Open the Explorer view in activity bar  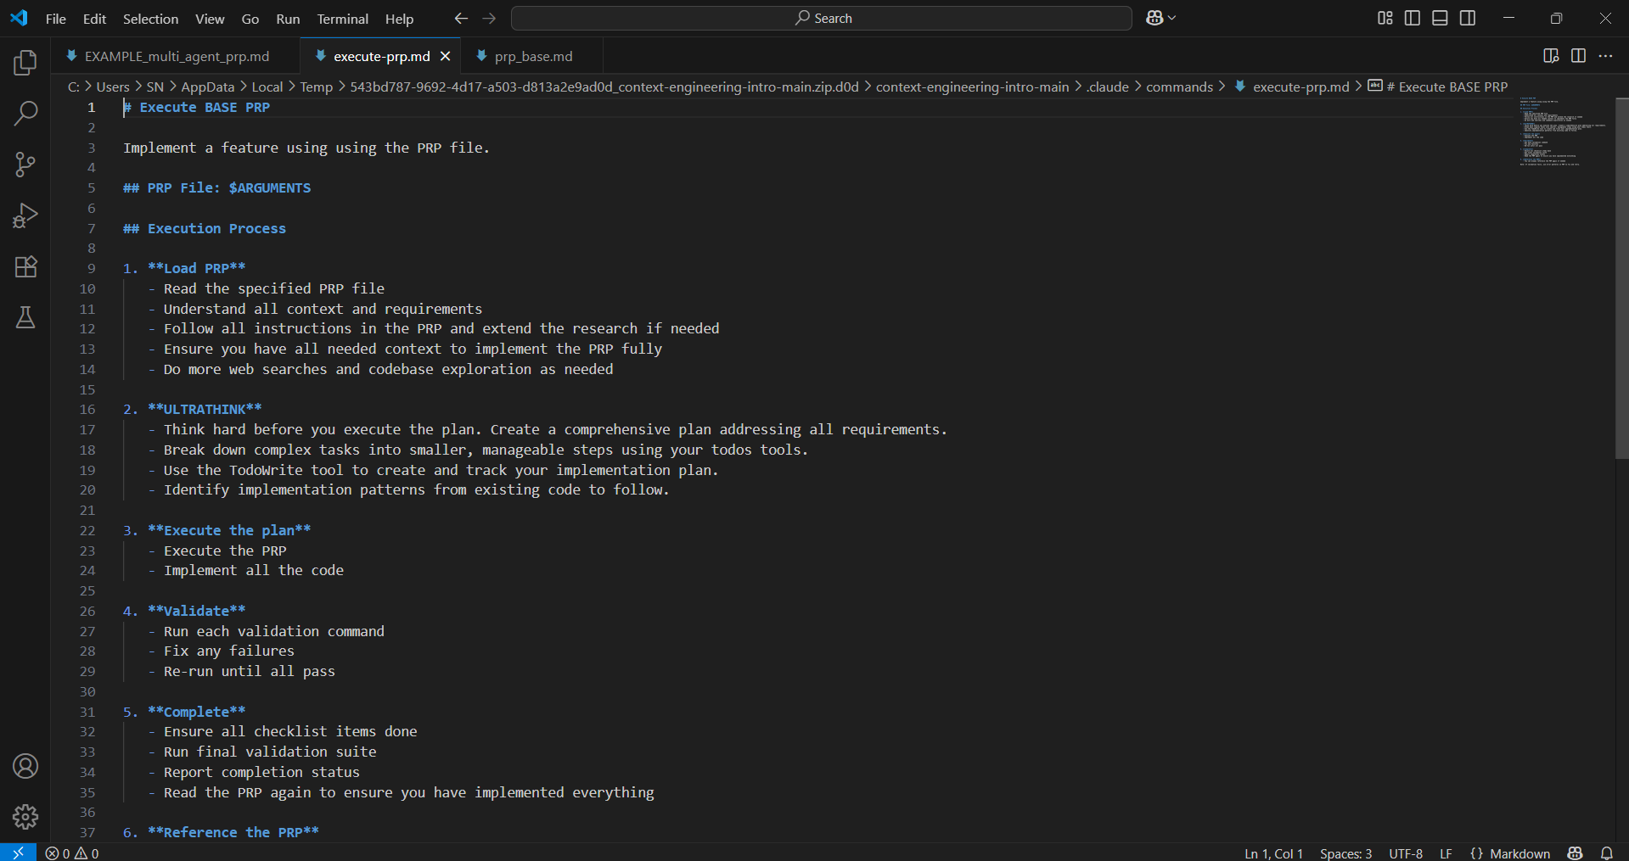pyautogui.click(x=25, y=62)
